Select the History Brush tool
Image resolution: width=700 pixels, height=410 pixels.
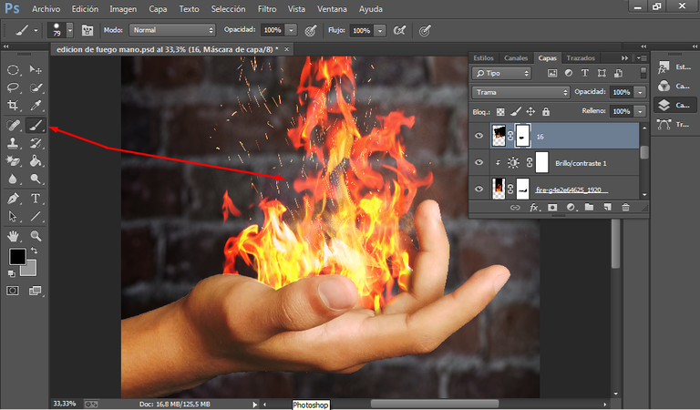pyautogui.click(x=36, y=143)
